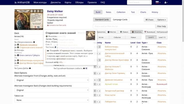Open Дактилоскопический набор card link
The height and width of the screenshot is (104, 184).
click(114, 55)
